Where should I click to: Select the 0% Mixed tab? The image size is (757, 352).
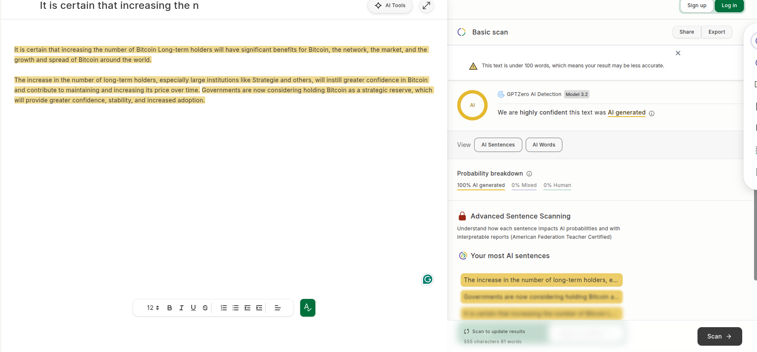pos(524,185)
